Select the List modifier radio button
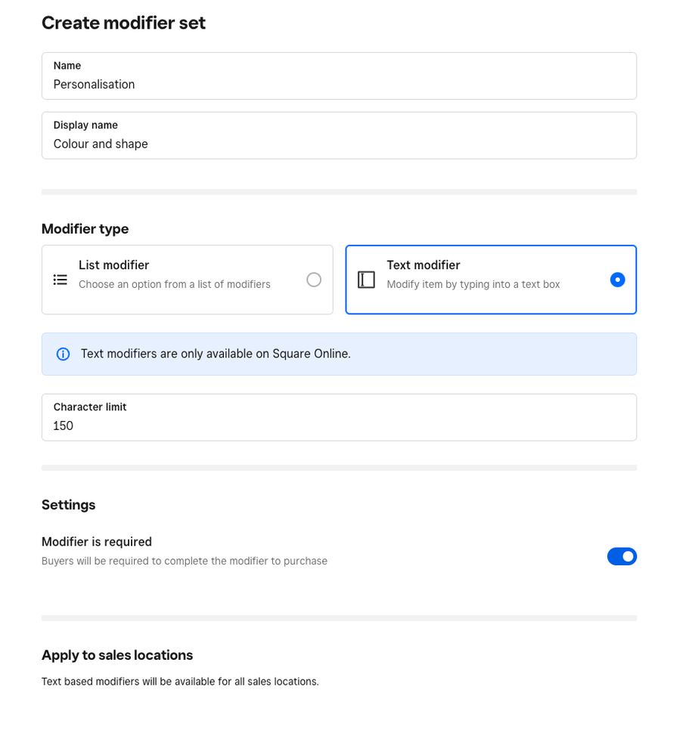Screen dimensions: 692x755 (314, 280)
